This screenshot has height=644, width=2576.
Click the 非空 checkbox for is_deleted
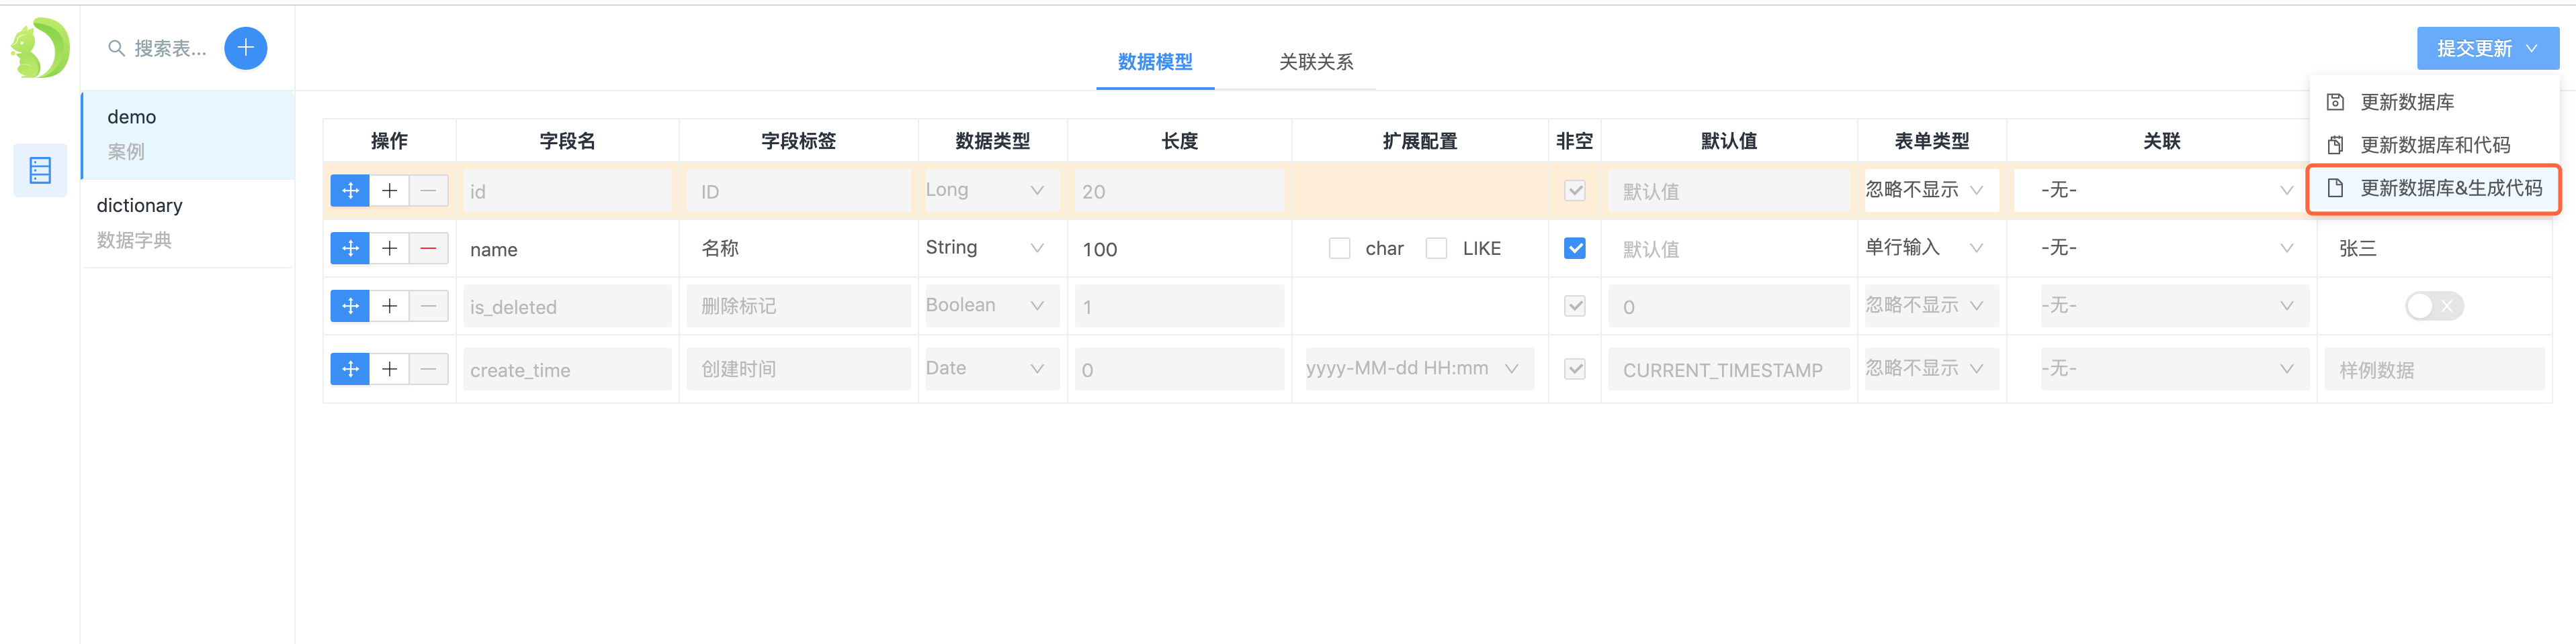1575,307
